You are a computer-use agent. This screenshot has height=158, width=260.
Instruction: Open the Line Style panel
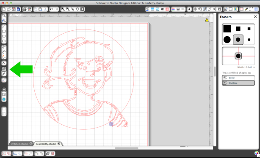[x=178, y=9]
